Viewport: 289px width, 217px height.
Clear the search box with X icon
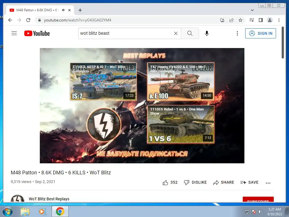(176, 33)
